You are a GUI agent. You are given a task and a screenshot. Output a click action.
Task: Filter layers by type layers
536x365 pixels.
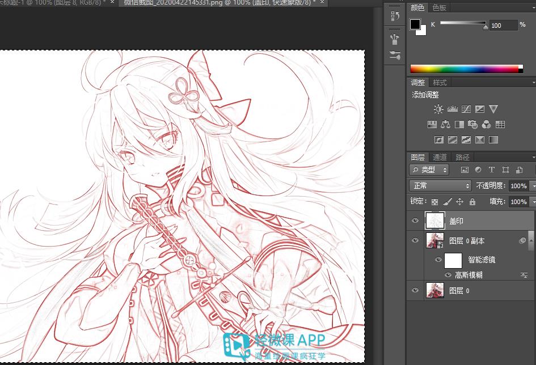coord(492,169)
